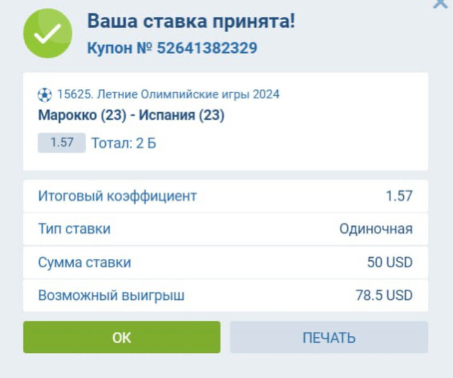Click the 1.57 value in Итоговый коэффициент row
This screenshot has height=378, width=453.
click(x=399, y=196)
